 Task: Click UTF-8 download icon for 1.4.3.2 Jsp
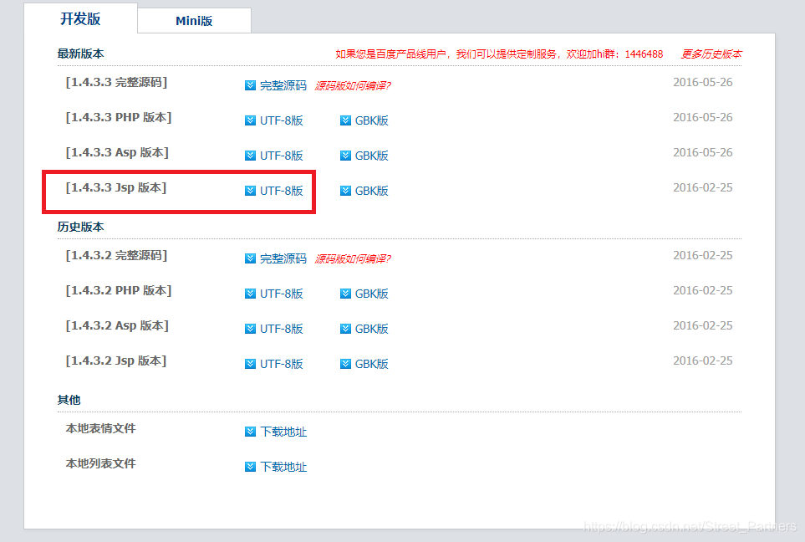pos(250,364)
